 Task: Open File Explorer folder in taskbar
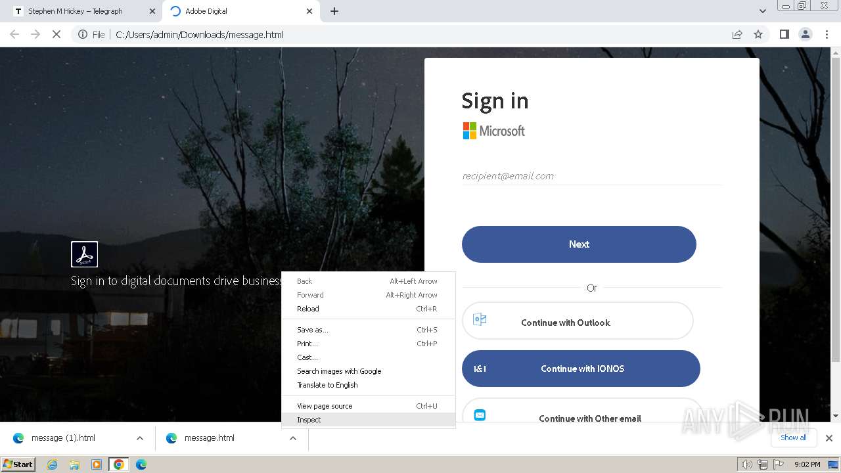click(x=74, y=464)
